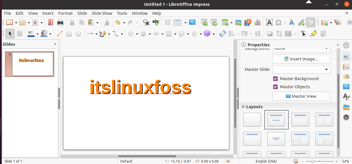Click the zoom slider handle
The height and width of the screenshot is (164, 352).
pyautogui.click(x=313, y=161)
